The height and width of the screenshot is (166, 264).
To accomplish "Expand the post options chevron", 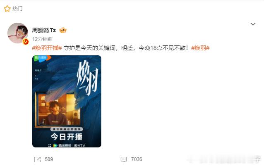I will tap(253, 24).
